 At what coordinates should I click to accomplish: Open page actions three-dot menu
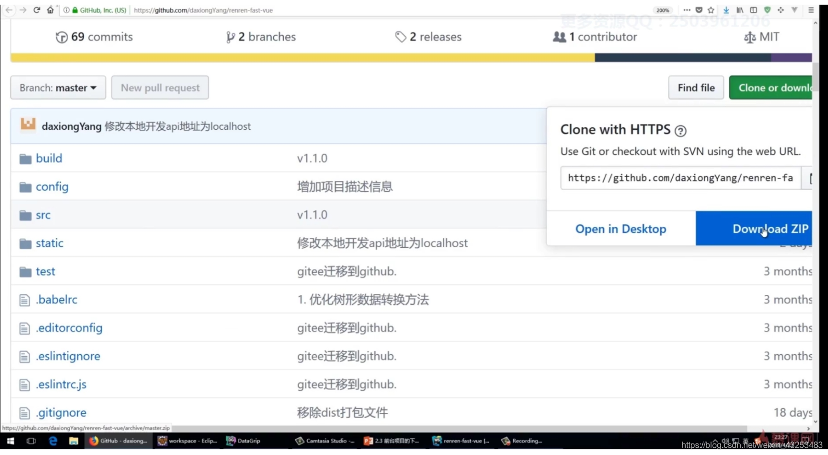tap(687, 10)
